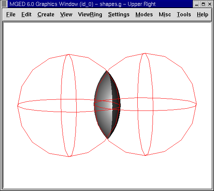
Task: Open the Help menu
Action: pyautogui.click(x=203, y=14)
